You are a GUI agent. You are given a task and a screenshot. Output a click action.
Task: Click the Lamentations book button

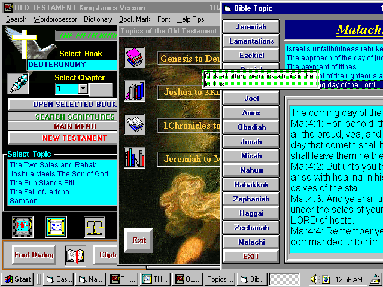coord(251,41)
